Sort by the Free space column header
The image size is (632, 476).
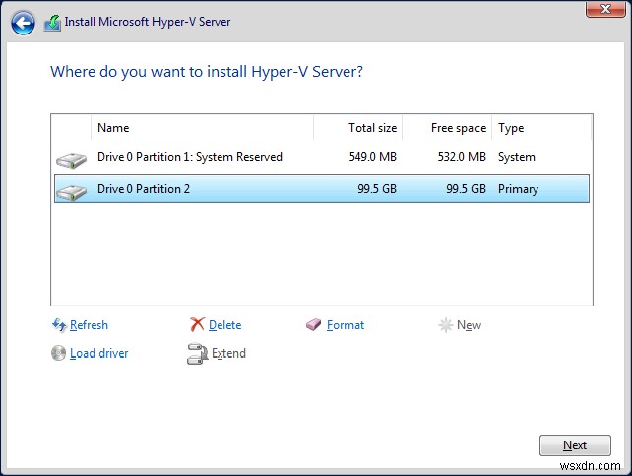coord(458,128)
